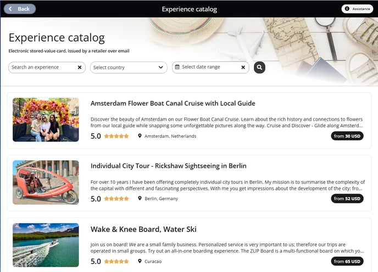Screen dimensions: 378x272
Task: Clear the experience search field
Action: tap(80, 67)
